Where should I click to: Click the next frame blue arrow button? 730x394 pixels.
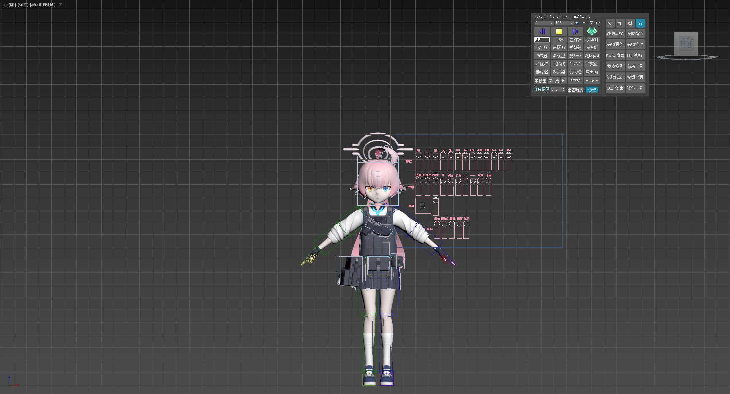point(575,32)
